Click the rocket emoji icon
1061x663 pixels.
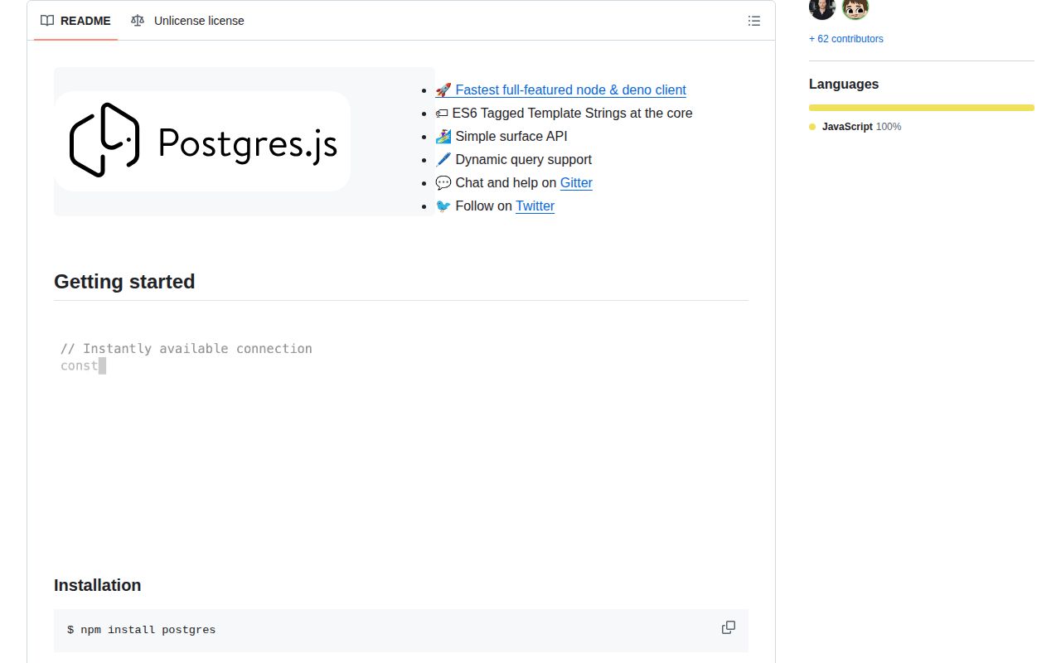coord(443,90)
